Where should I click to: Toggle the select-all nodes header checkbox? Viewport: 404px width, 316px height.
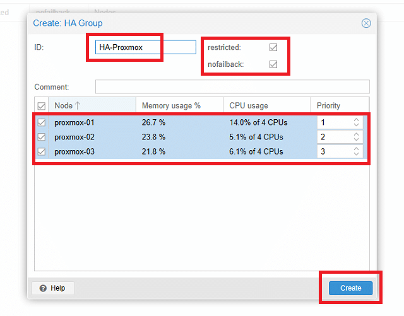point(42,106)
